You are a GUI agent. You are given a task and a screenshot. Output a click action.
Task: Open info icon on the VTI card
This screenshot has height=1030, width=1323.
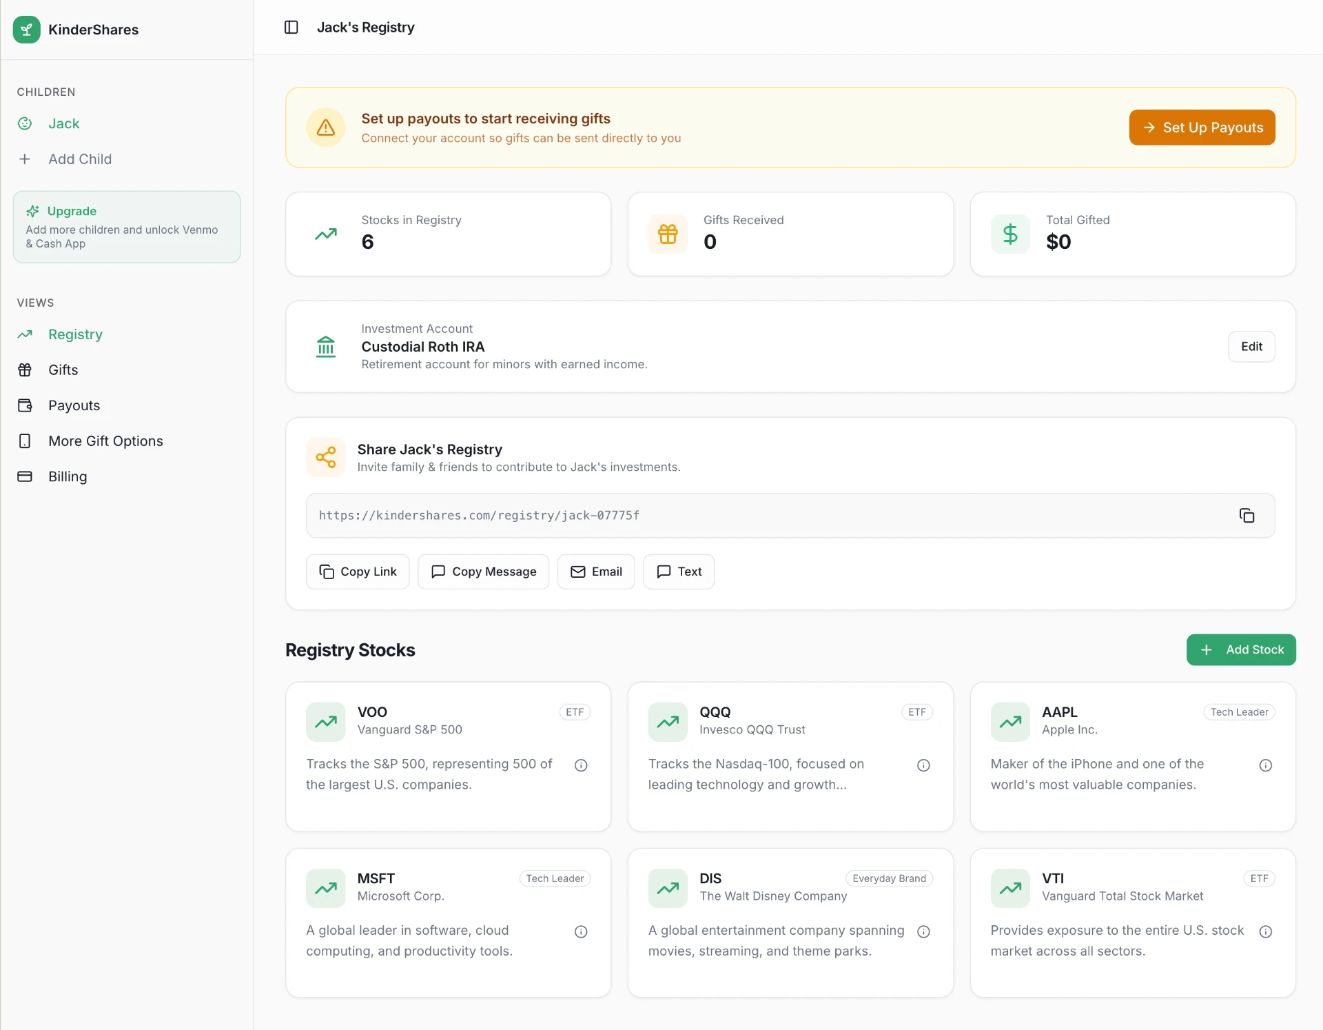(1266, 932)
